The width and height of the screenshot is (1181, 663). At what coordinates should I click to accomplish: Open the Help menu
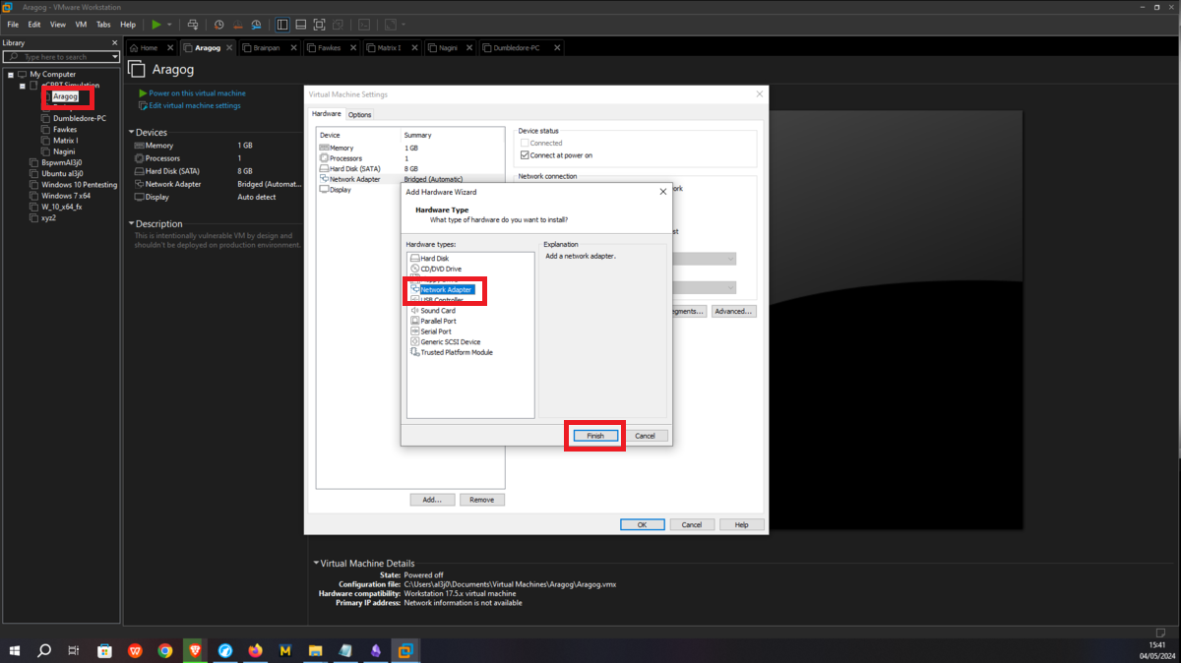[128, 24]
